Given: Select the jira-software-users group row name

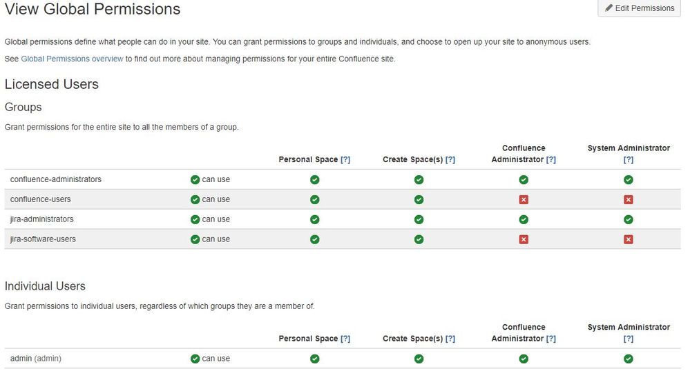Looking at the screenshot, I should click(x=43, y=239).
